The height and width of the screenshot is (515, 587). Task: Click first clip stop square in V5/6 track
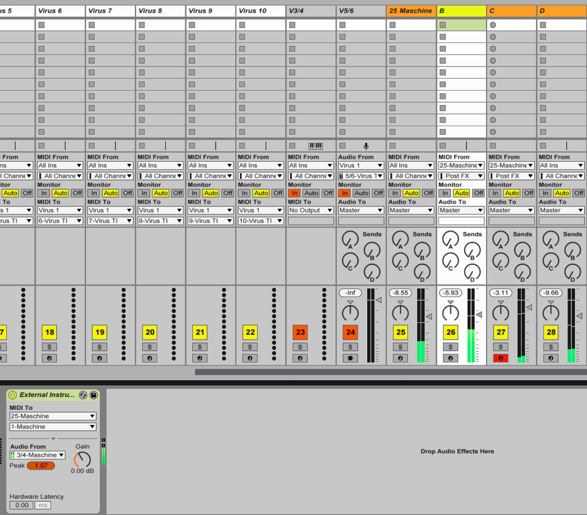tap(343, 25)
